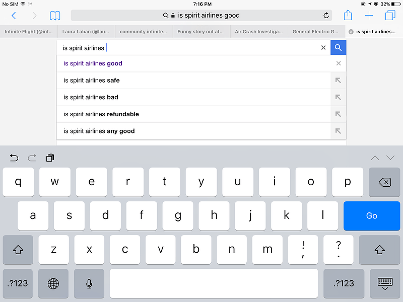
Task: Tap the globe language key
Action: 53,283
